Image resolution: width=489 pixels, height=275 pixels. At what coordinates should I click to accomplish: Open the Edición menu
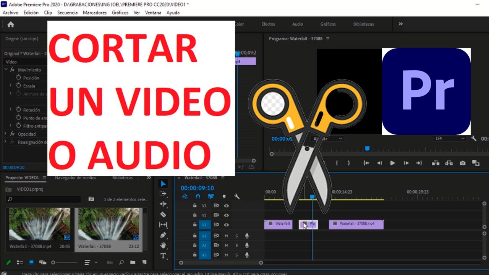[31, 13]
